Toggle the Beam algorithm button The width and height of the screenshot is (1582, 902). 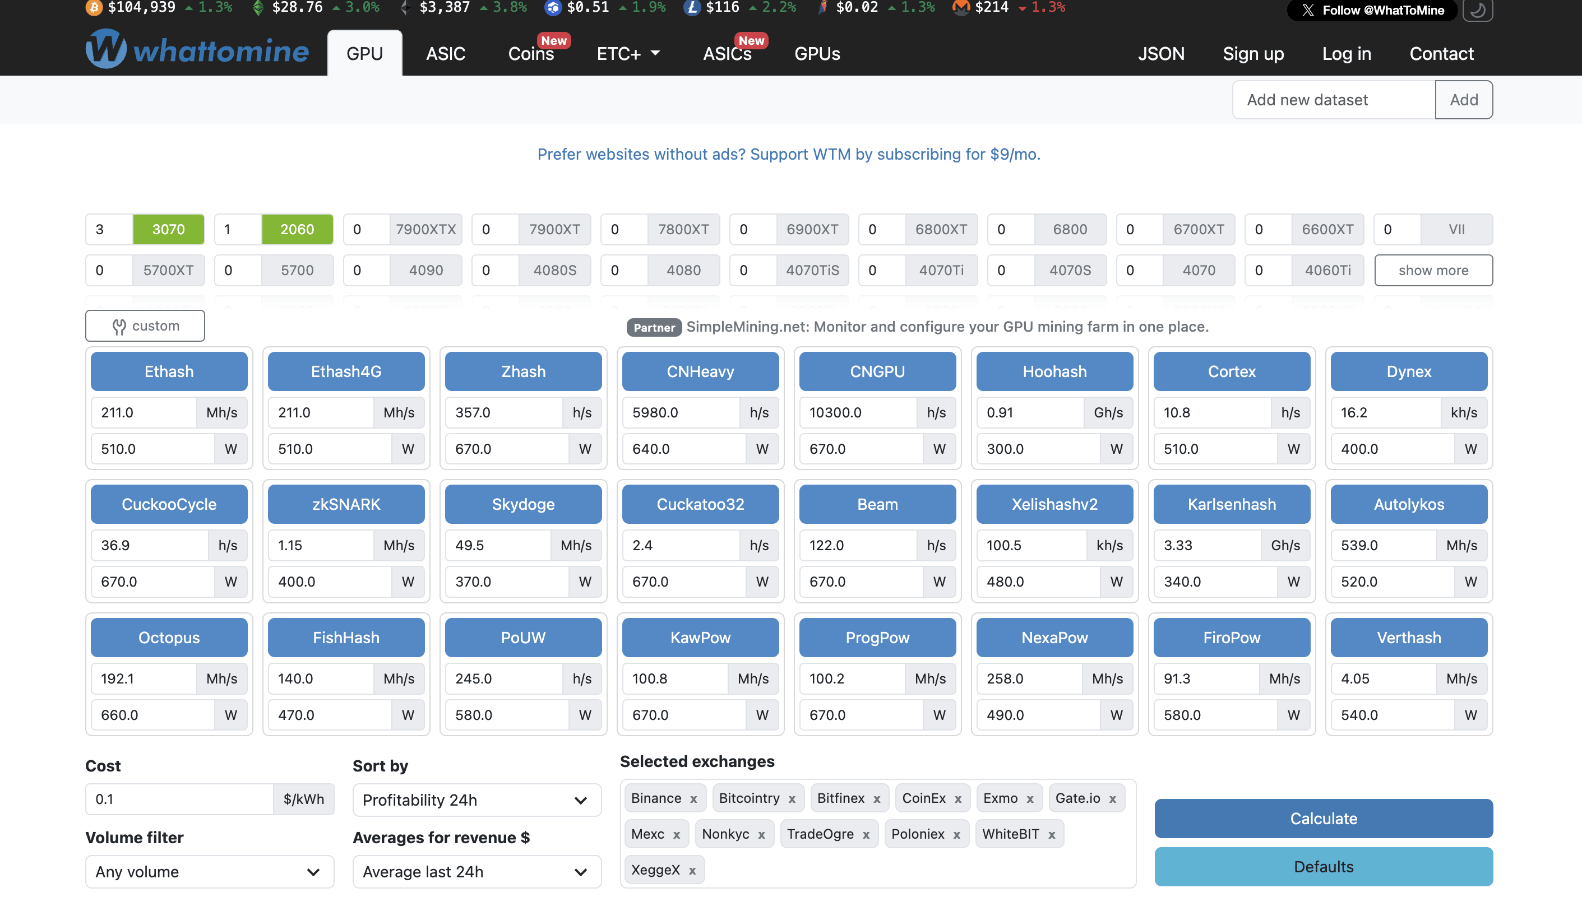(878, 504)
